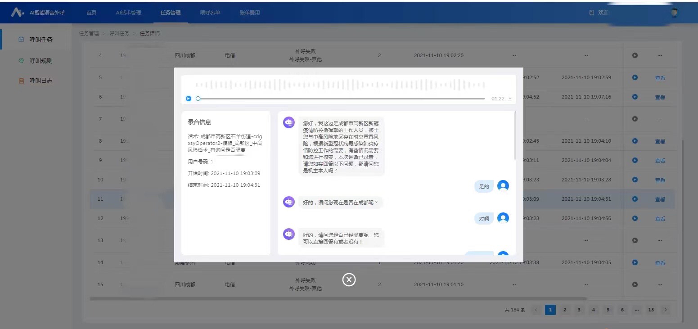Click play icon in row 5

(635, 77)
